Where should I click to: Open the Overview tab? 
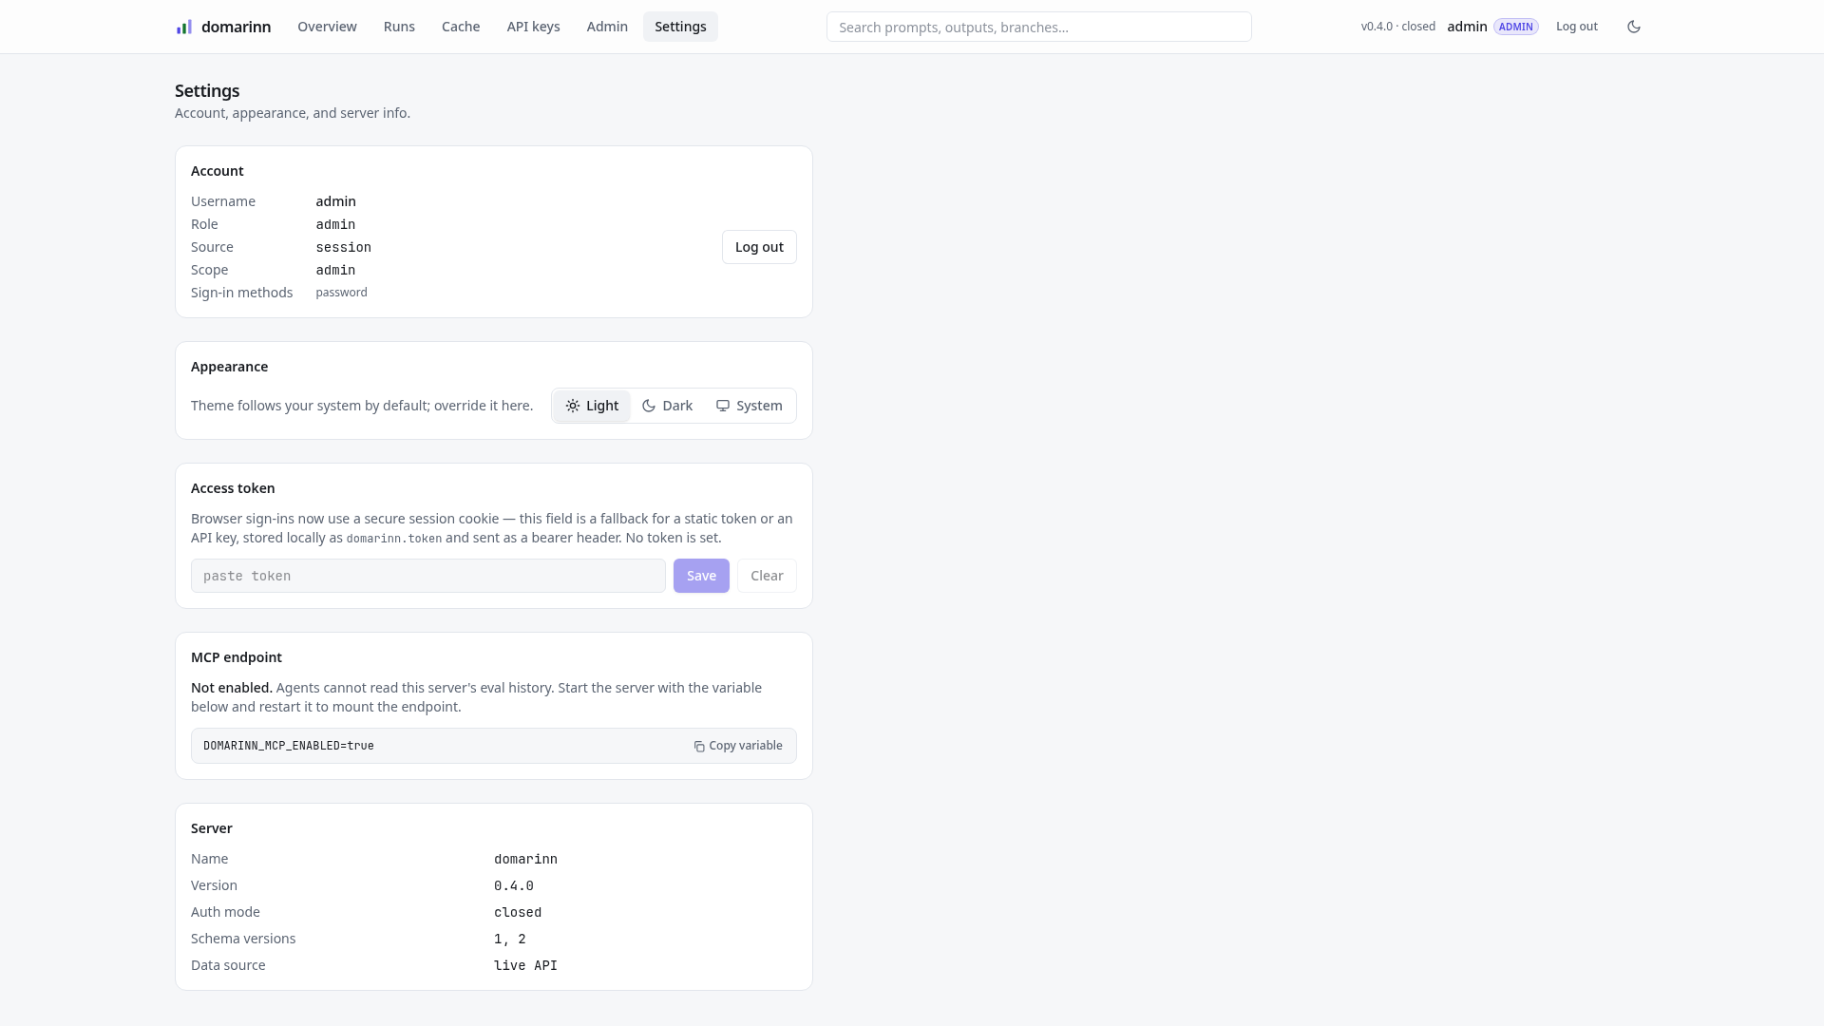click(x=327, y=27)
